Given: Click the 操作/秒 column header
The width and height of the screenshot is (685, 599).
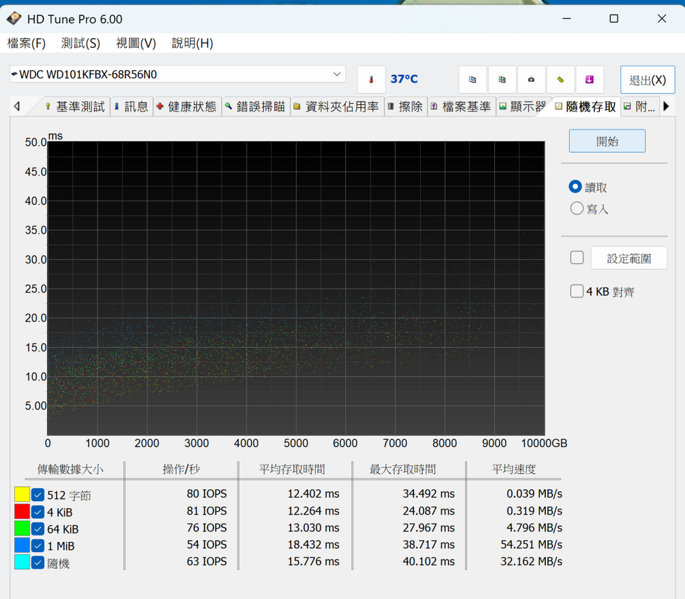Looking at the screenshot, I should coord(181,469).
